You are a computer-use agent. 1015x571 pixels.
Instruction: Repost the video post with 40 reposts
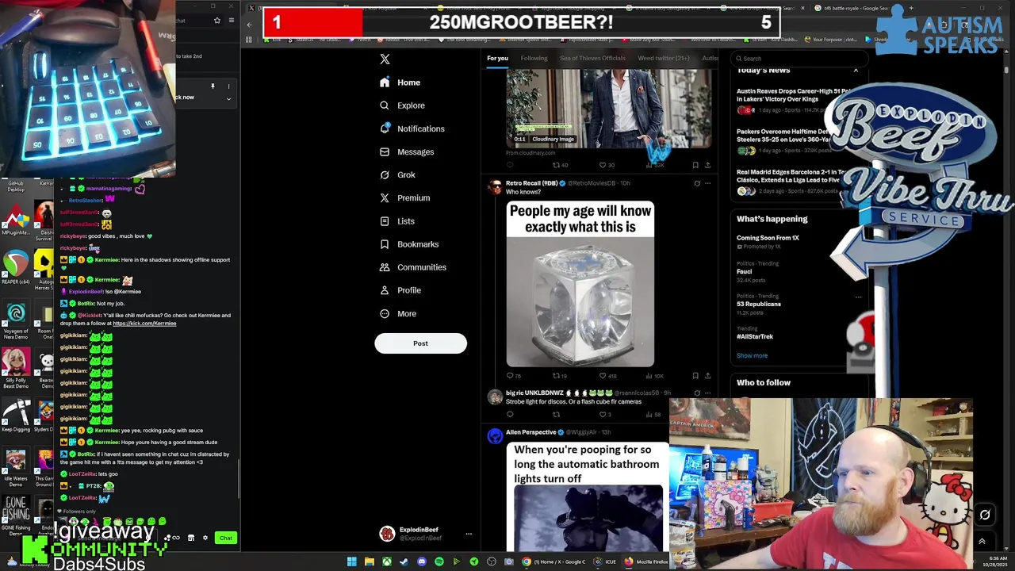click(x=560, y=165)
